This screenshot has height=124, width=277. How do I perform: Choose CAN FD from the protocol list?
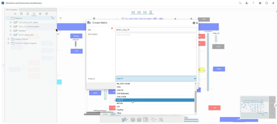point(155,90)
